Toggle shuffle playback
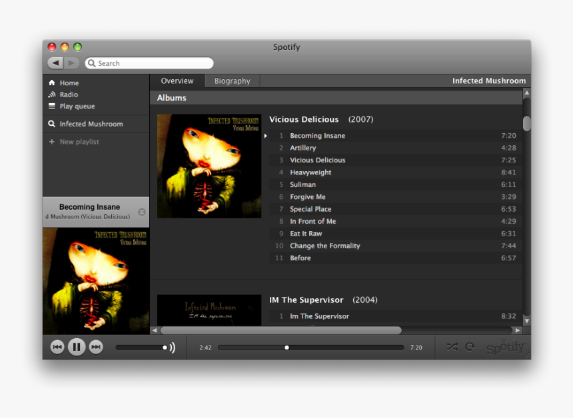 coord(452,347)
